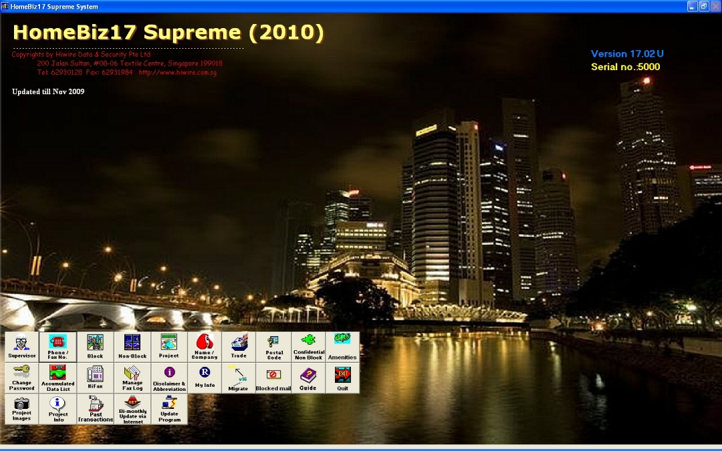
Task: Open the Amenities icon
Action: [x=342, y=347]
